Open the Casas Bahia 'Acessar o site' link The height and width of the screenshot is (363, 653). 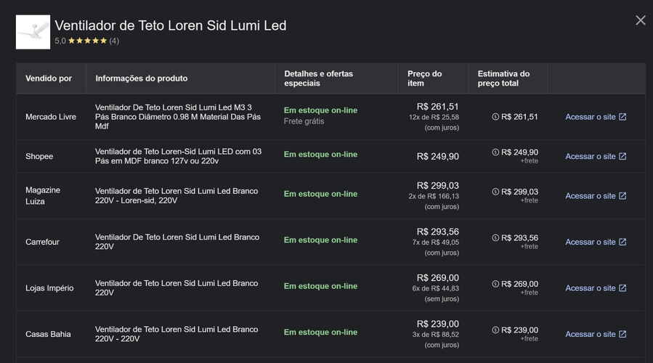click(596, 335)
